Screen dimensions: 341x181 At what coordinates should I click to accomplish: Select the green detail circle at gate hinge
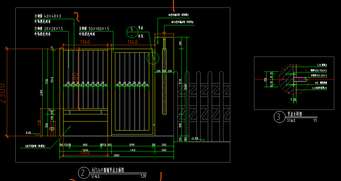tap(153, 58)
